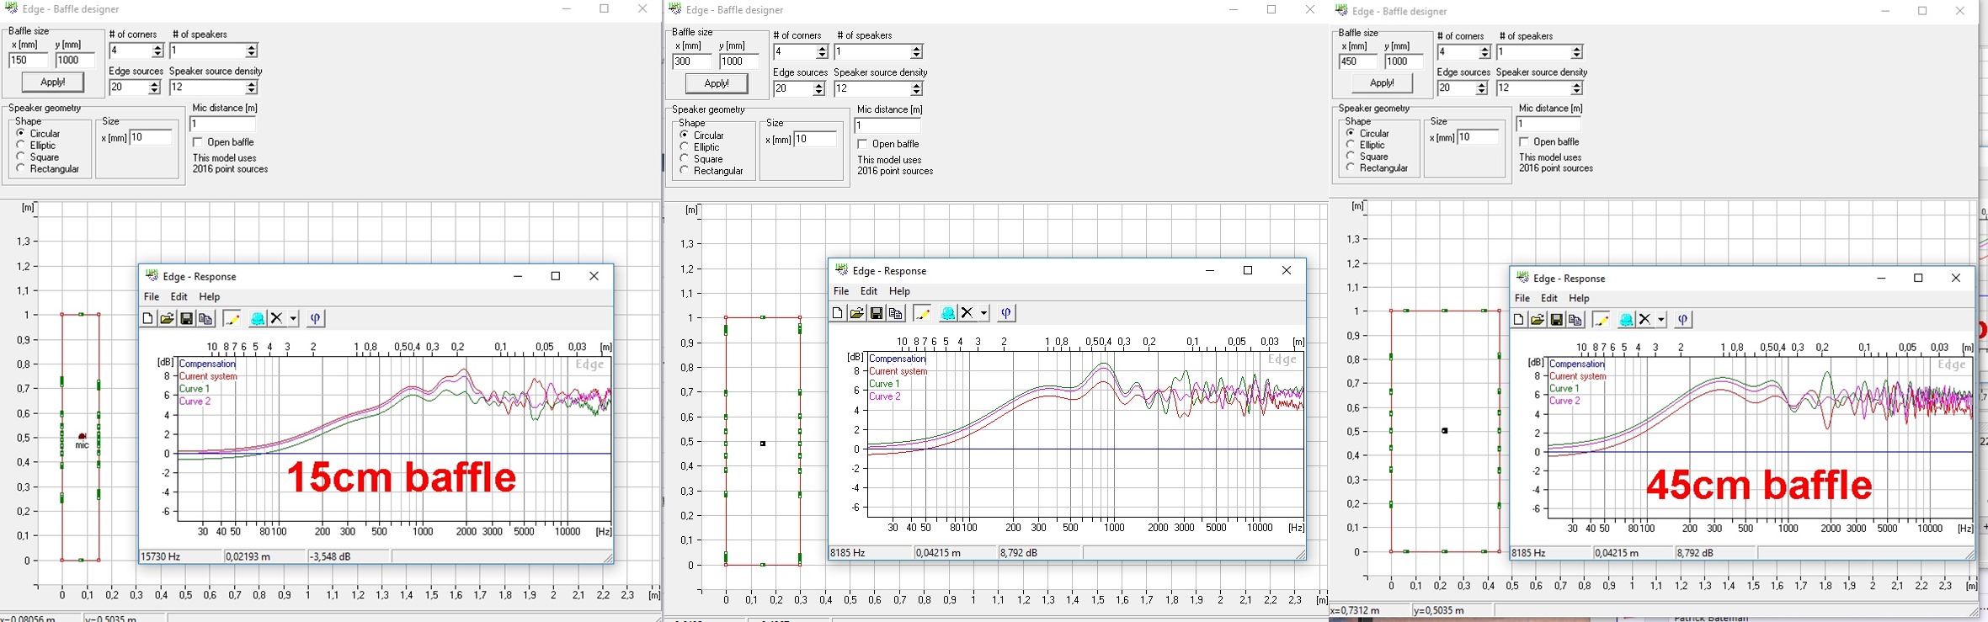1988x622 pixels.
Task: Open delete dropdown arrow in middle Response window
Action: pyautogui.click(x=983, y=313)
